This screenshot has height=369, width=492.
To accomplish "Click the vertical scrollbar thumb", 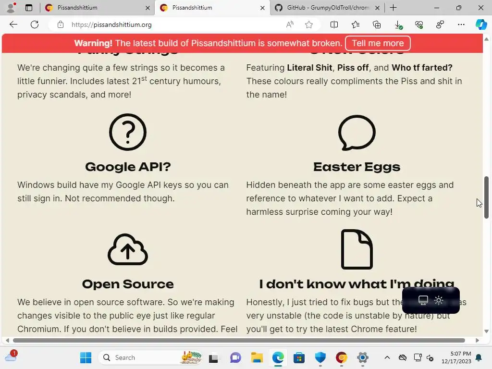I will click(486, 197).
